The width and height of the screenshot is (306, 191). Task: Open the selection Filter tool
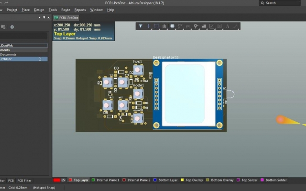coord(140,26)
